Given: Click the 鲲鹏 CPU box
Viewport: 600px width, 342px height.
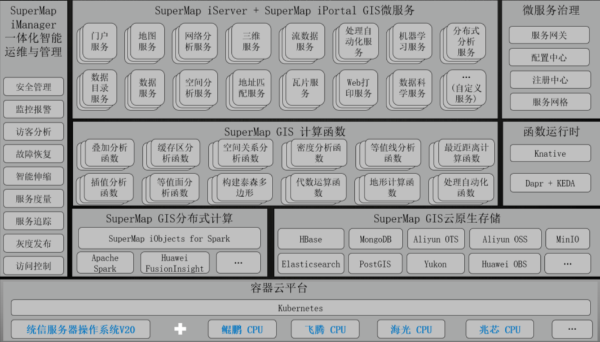Looking at the screenshot, I should [x=242, y=330].
